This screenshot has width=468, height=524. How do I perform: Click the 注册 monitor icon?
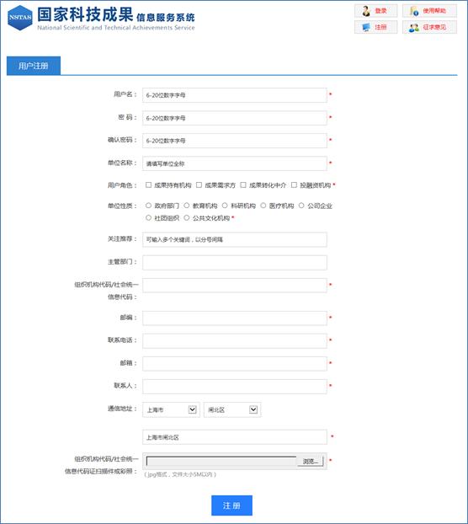tap(366, 27)
